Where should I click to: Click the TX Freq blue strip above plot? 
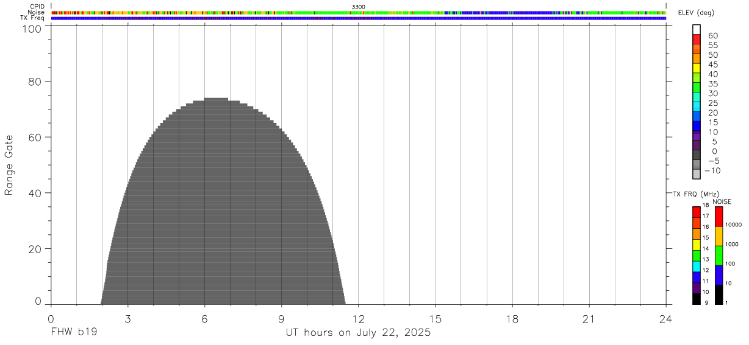click(359, 18)
